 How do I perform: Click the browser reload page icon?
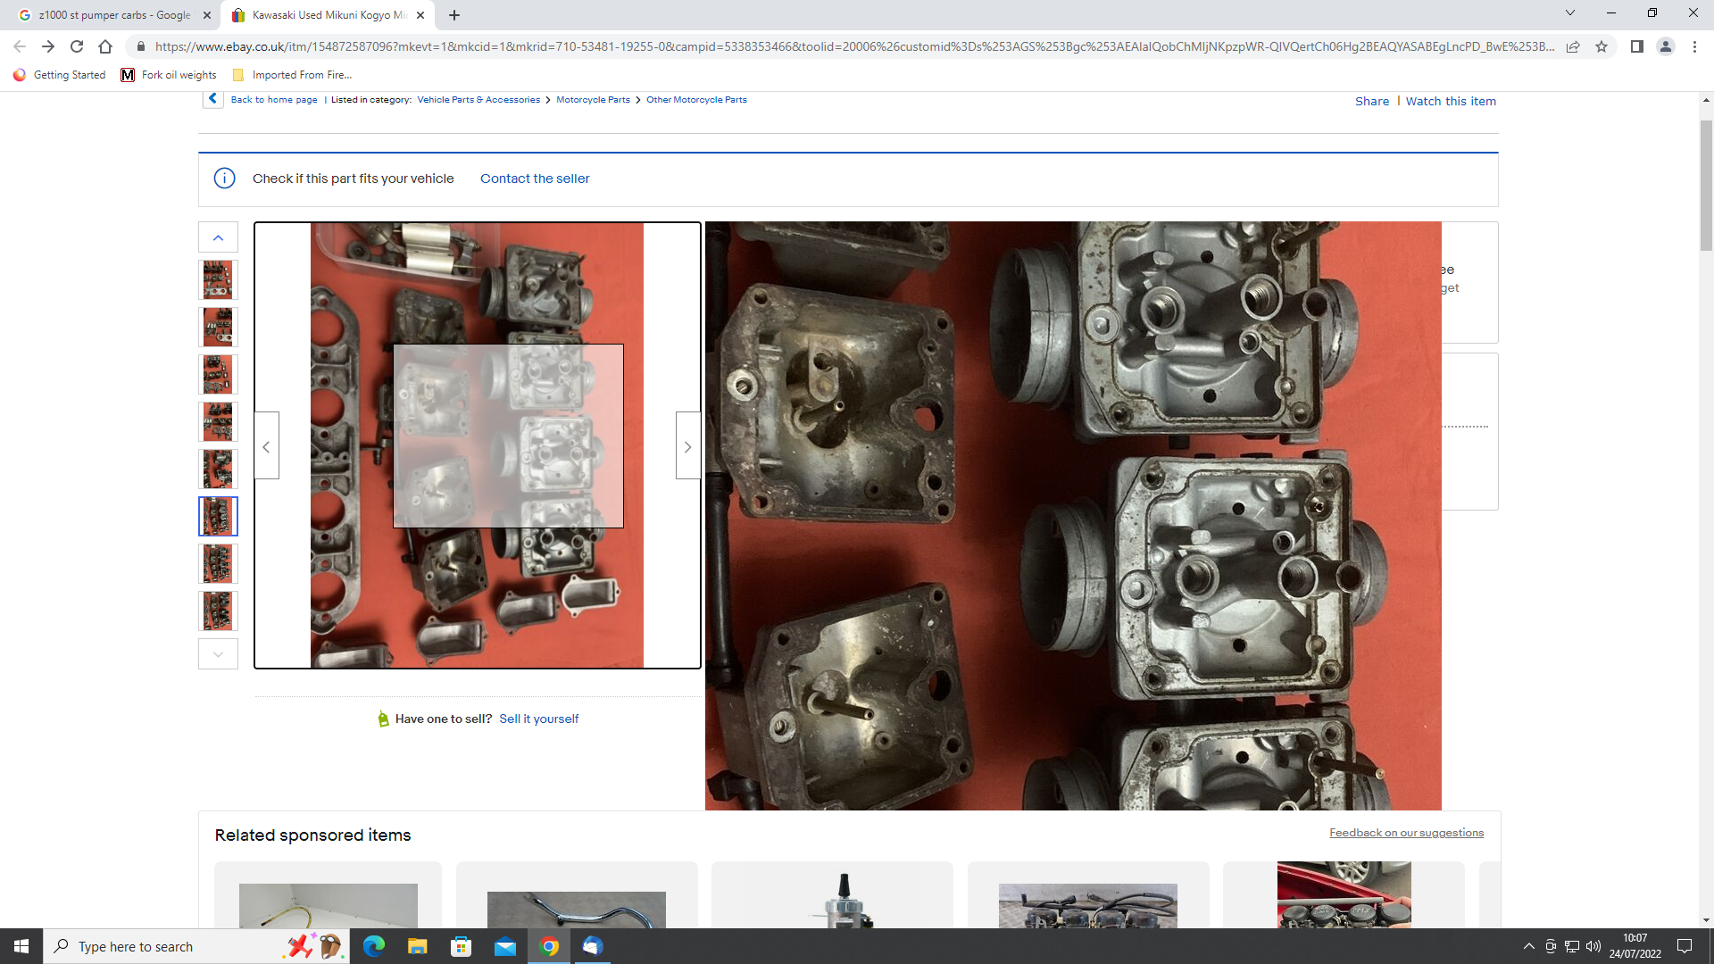pyautogui.click(x=77, y=46)
